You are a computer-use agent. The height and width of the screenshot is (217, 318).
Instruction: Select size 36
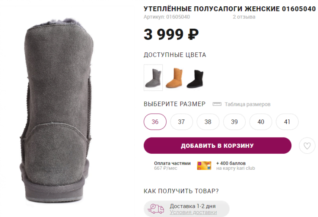coord(155,122)
